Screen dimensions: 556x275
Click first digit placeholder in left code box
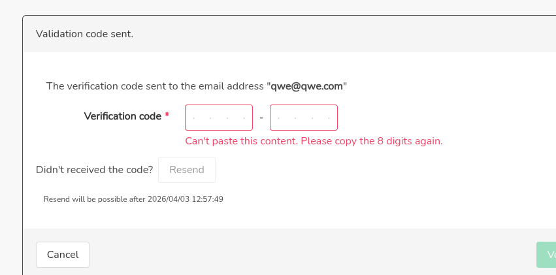click(195, 118)
